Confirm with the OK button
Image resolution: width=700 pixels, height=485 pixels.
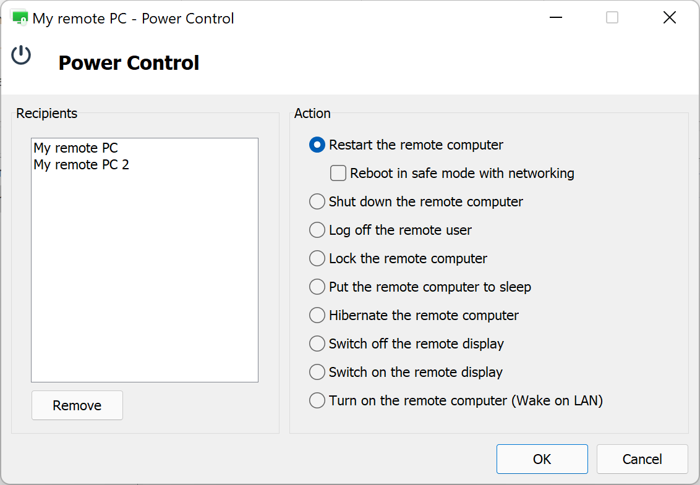[x=542, y=459]
